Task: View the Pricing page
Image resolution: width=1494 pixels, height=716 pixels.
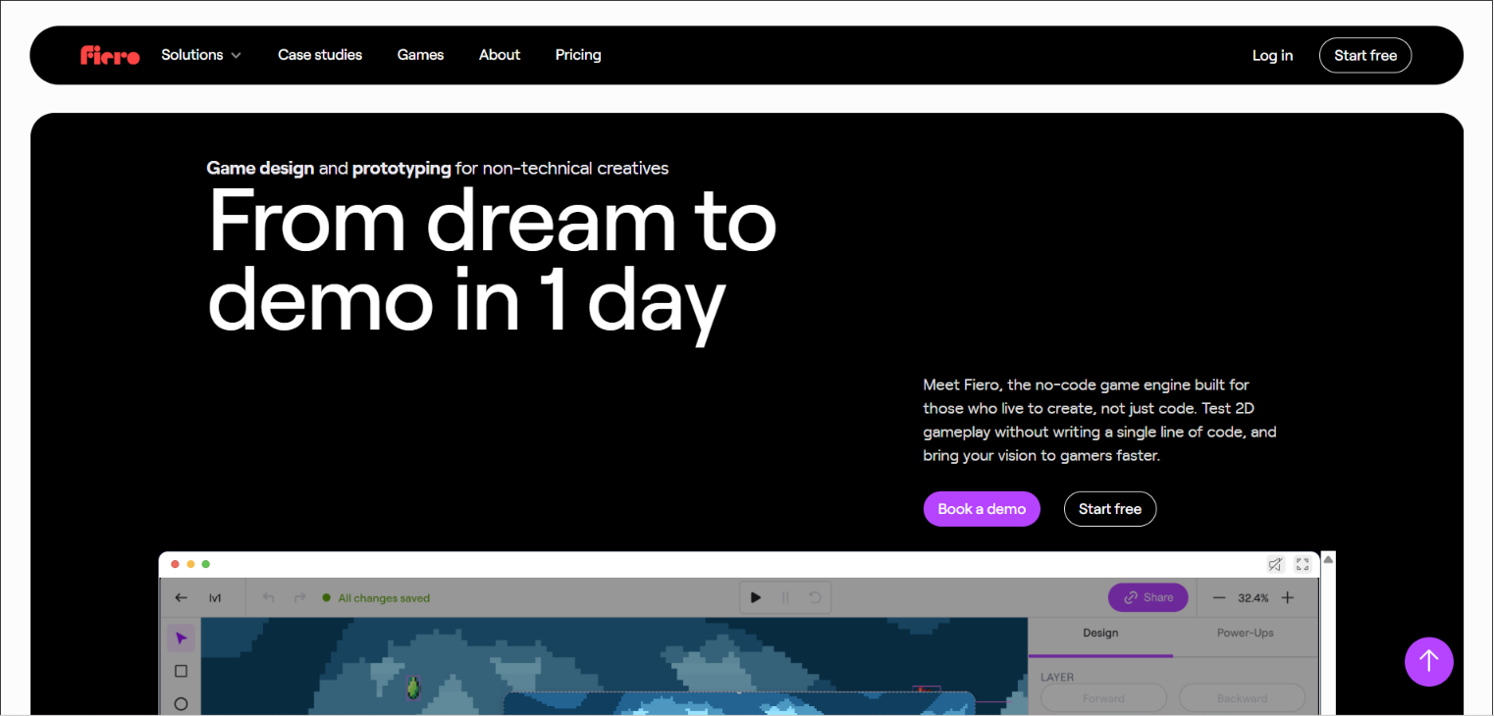Action: pos(578,55)
